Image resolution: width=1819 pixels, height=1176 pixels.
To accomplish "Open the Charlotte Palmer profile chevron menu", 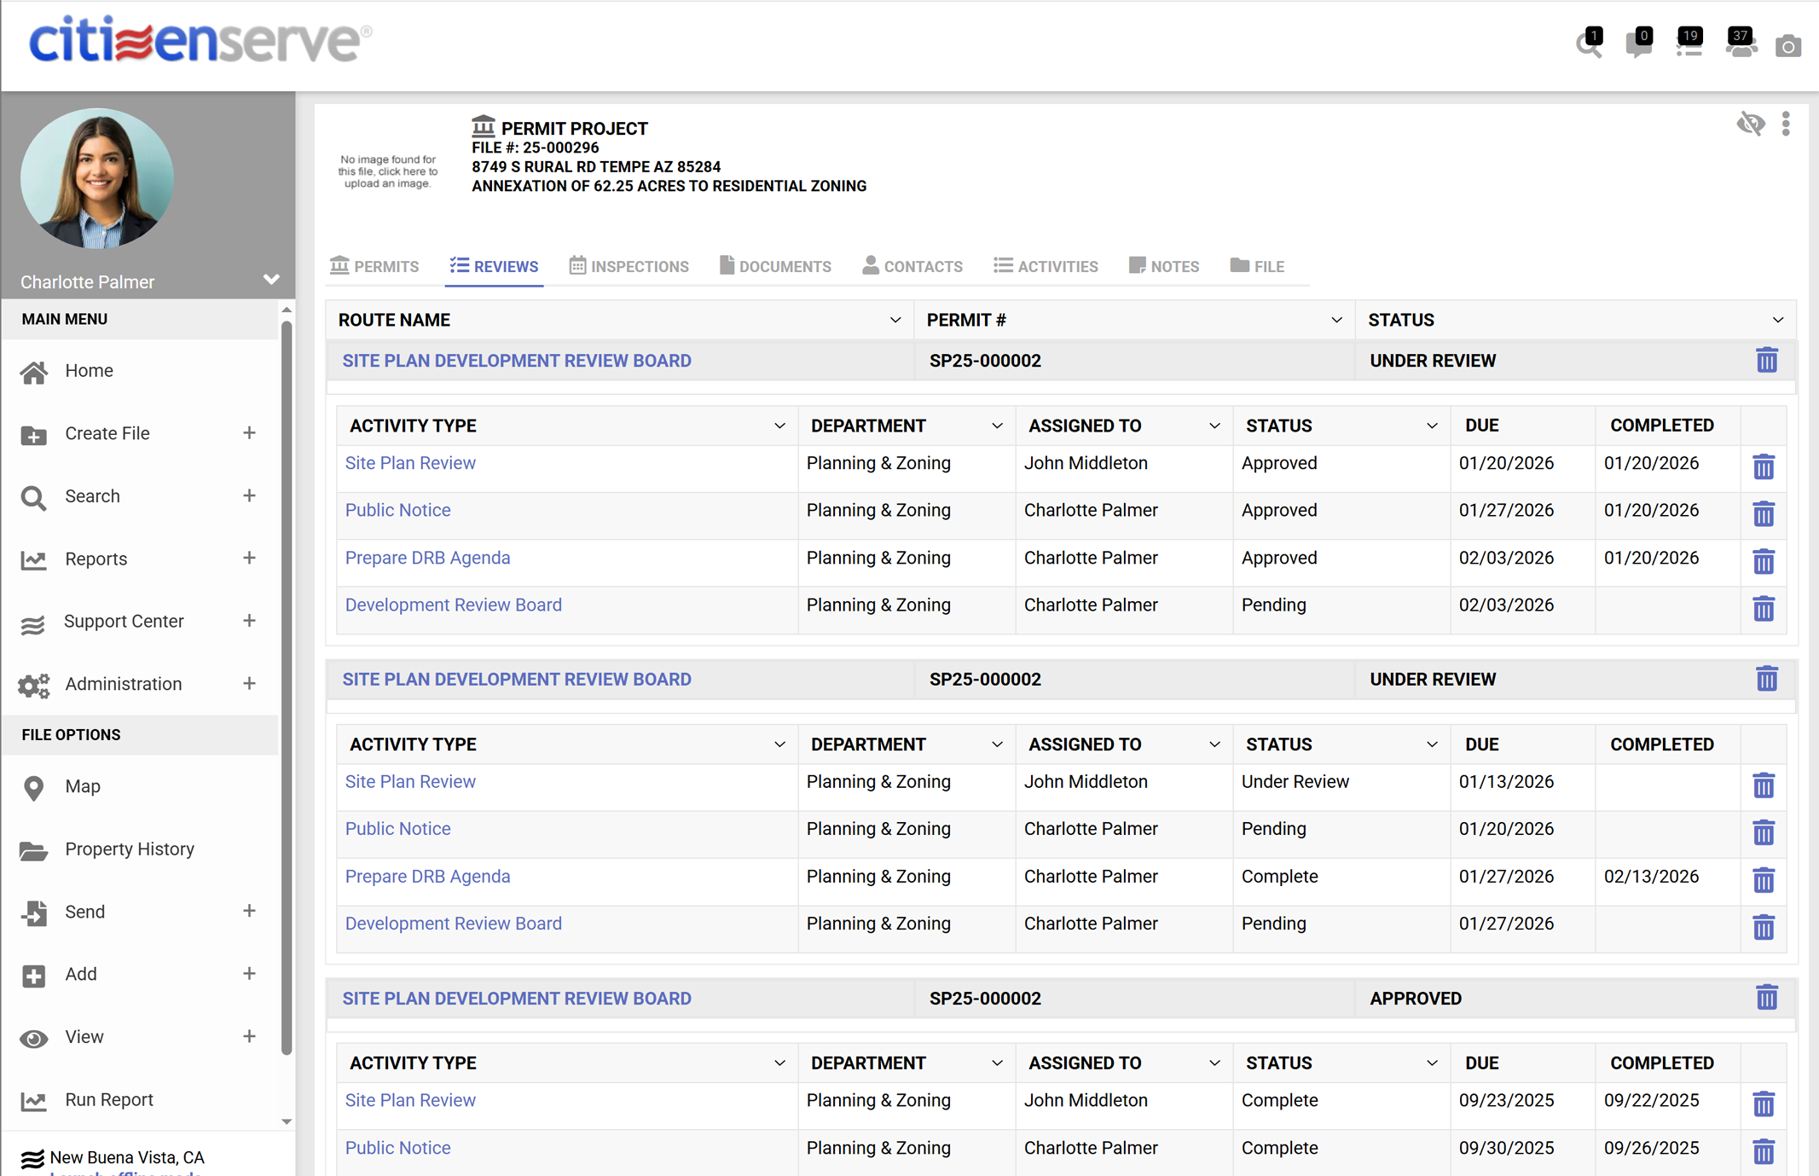I will pos(271,279).
